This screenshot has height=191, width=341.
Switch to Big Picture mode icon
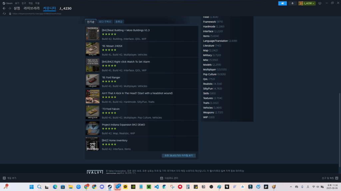point(320,3)
